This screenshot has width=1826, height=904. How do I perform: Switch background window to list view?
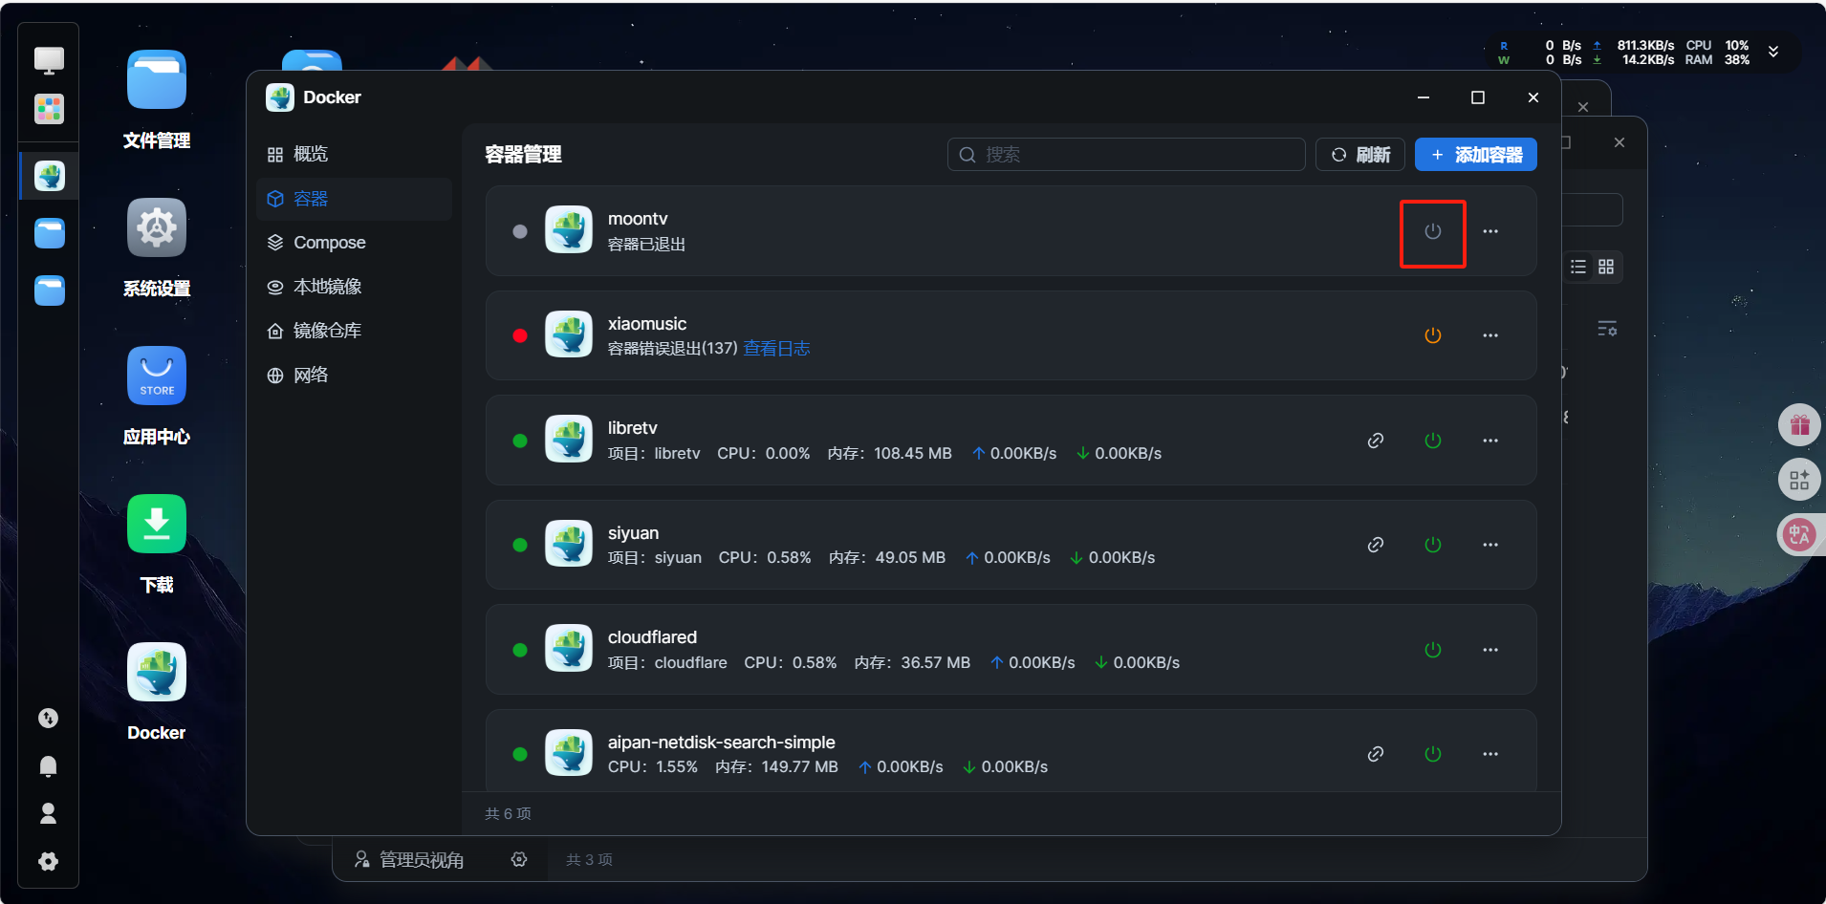(1578, 267)
